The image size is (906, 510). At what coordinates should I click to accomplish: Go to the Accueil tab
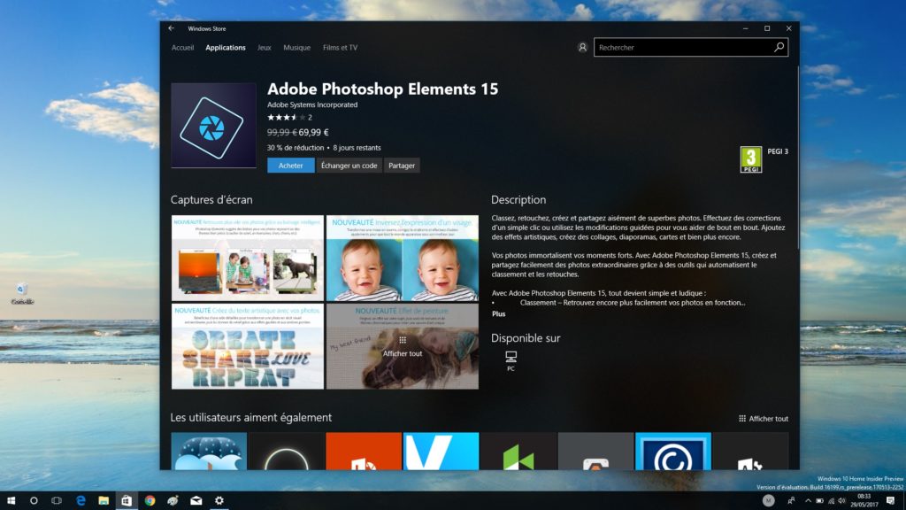[x=182, y=48]
